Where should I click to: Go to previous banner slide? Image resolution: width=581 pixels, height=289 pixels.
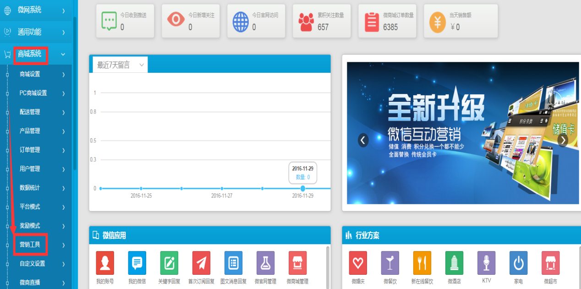coord(363,140)
